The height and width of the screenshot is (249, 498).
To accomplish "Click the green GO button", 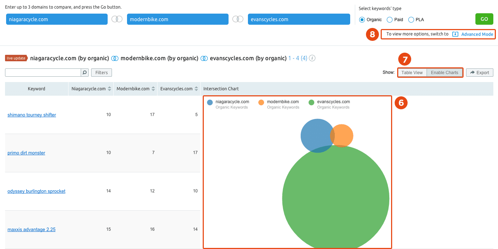I will [x=484, y=19].
